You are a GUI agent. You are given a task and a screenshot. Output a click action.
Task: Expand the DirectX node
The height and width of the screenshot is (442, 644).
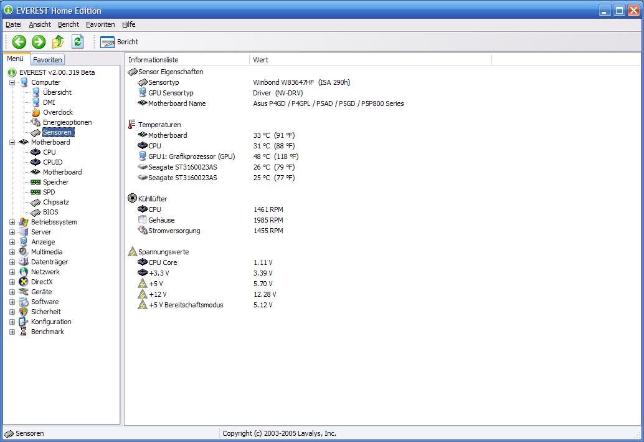pyautogui.click(x=12, y=282)
